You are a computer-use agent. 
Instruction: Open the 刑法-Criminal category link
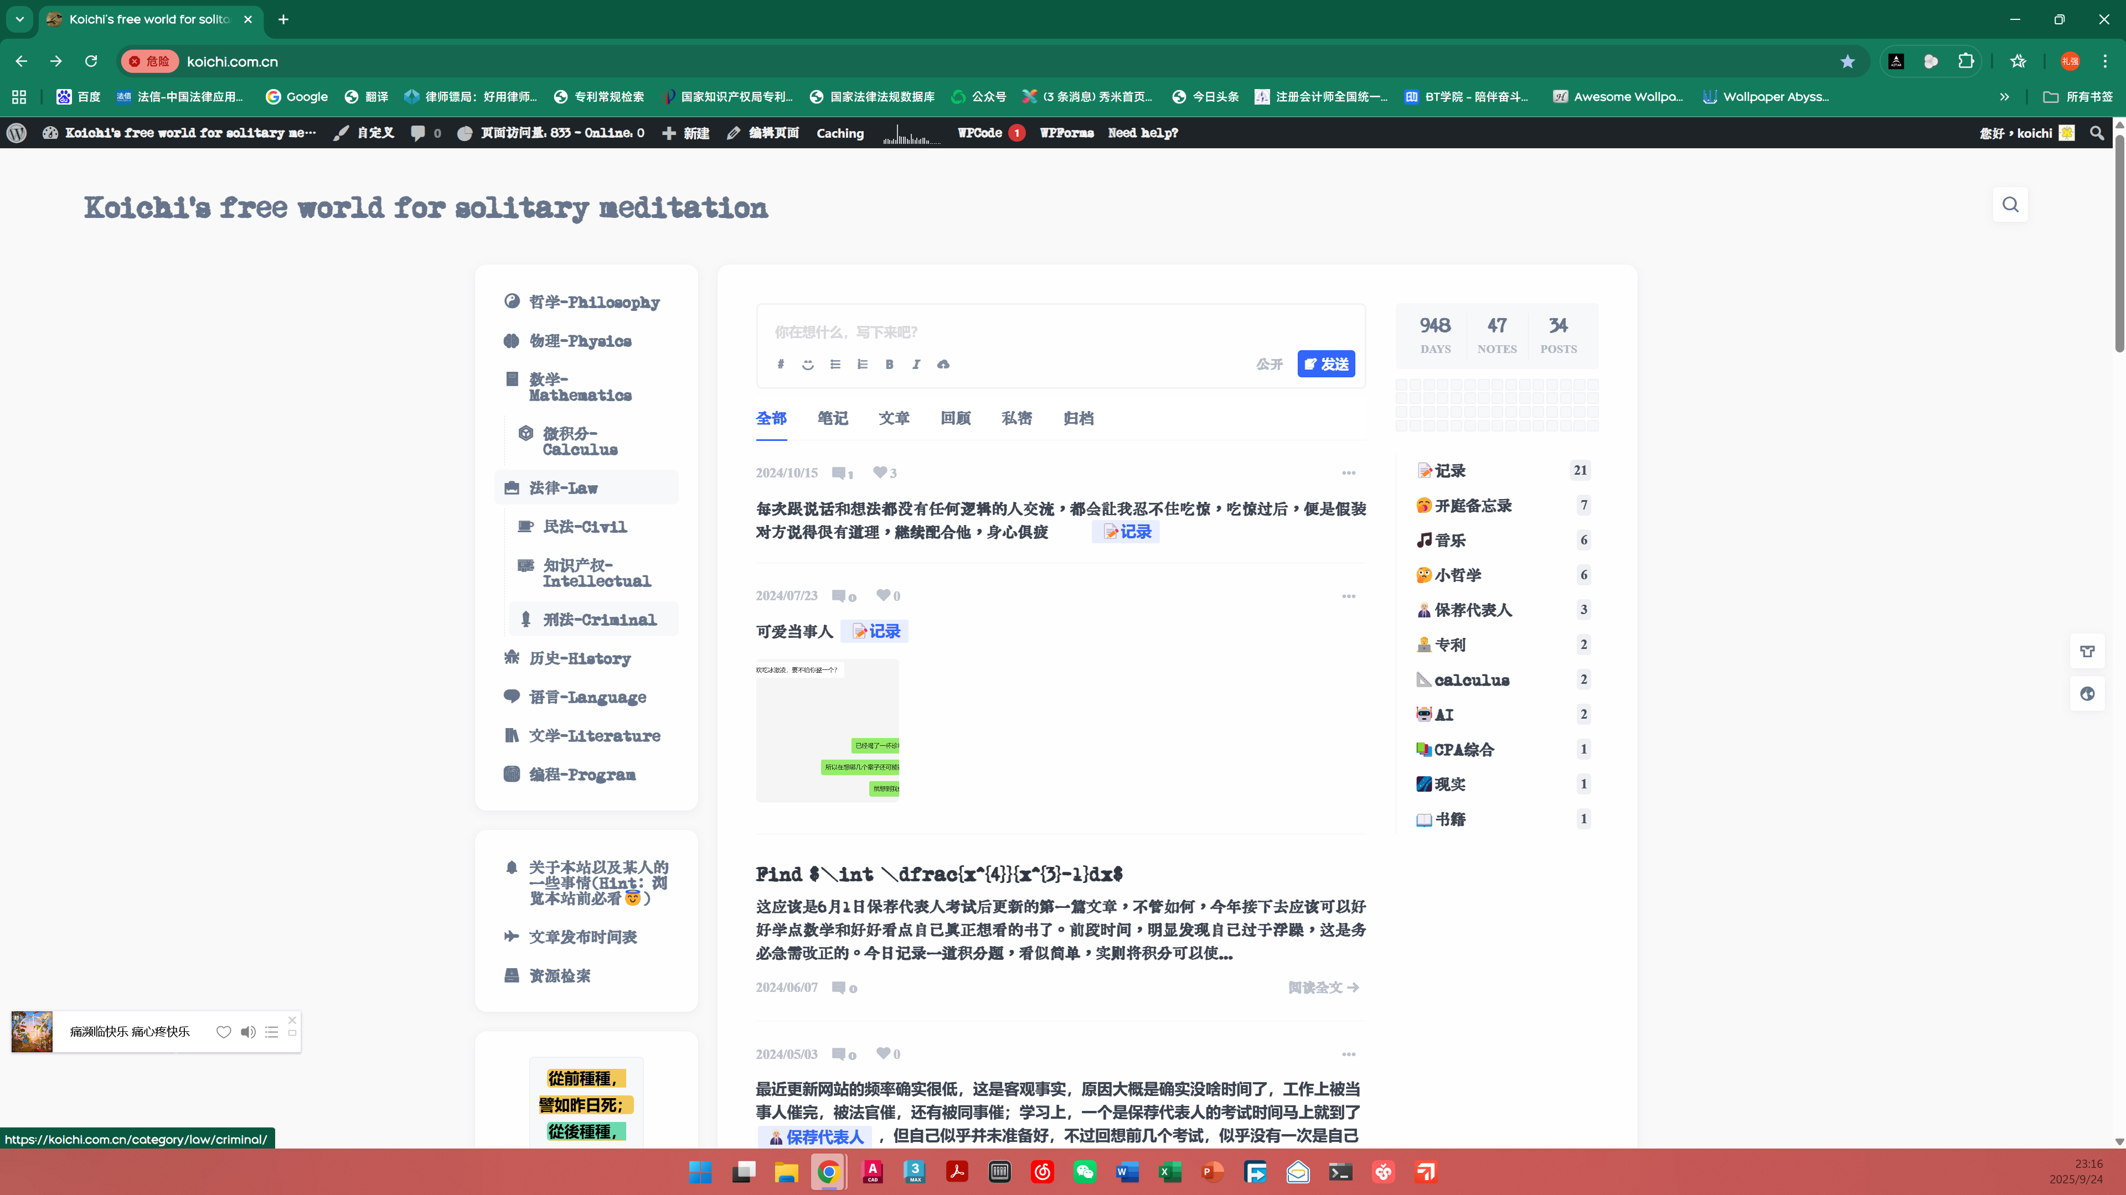(599, 620)
